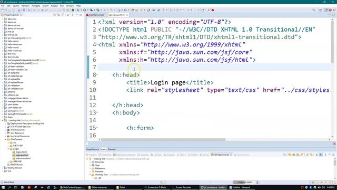The height and width of the screenshot is (190, 337).
Task: Open the Run menu
Action: [x=62, y=6]
